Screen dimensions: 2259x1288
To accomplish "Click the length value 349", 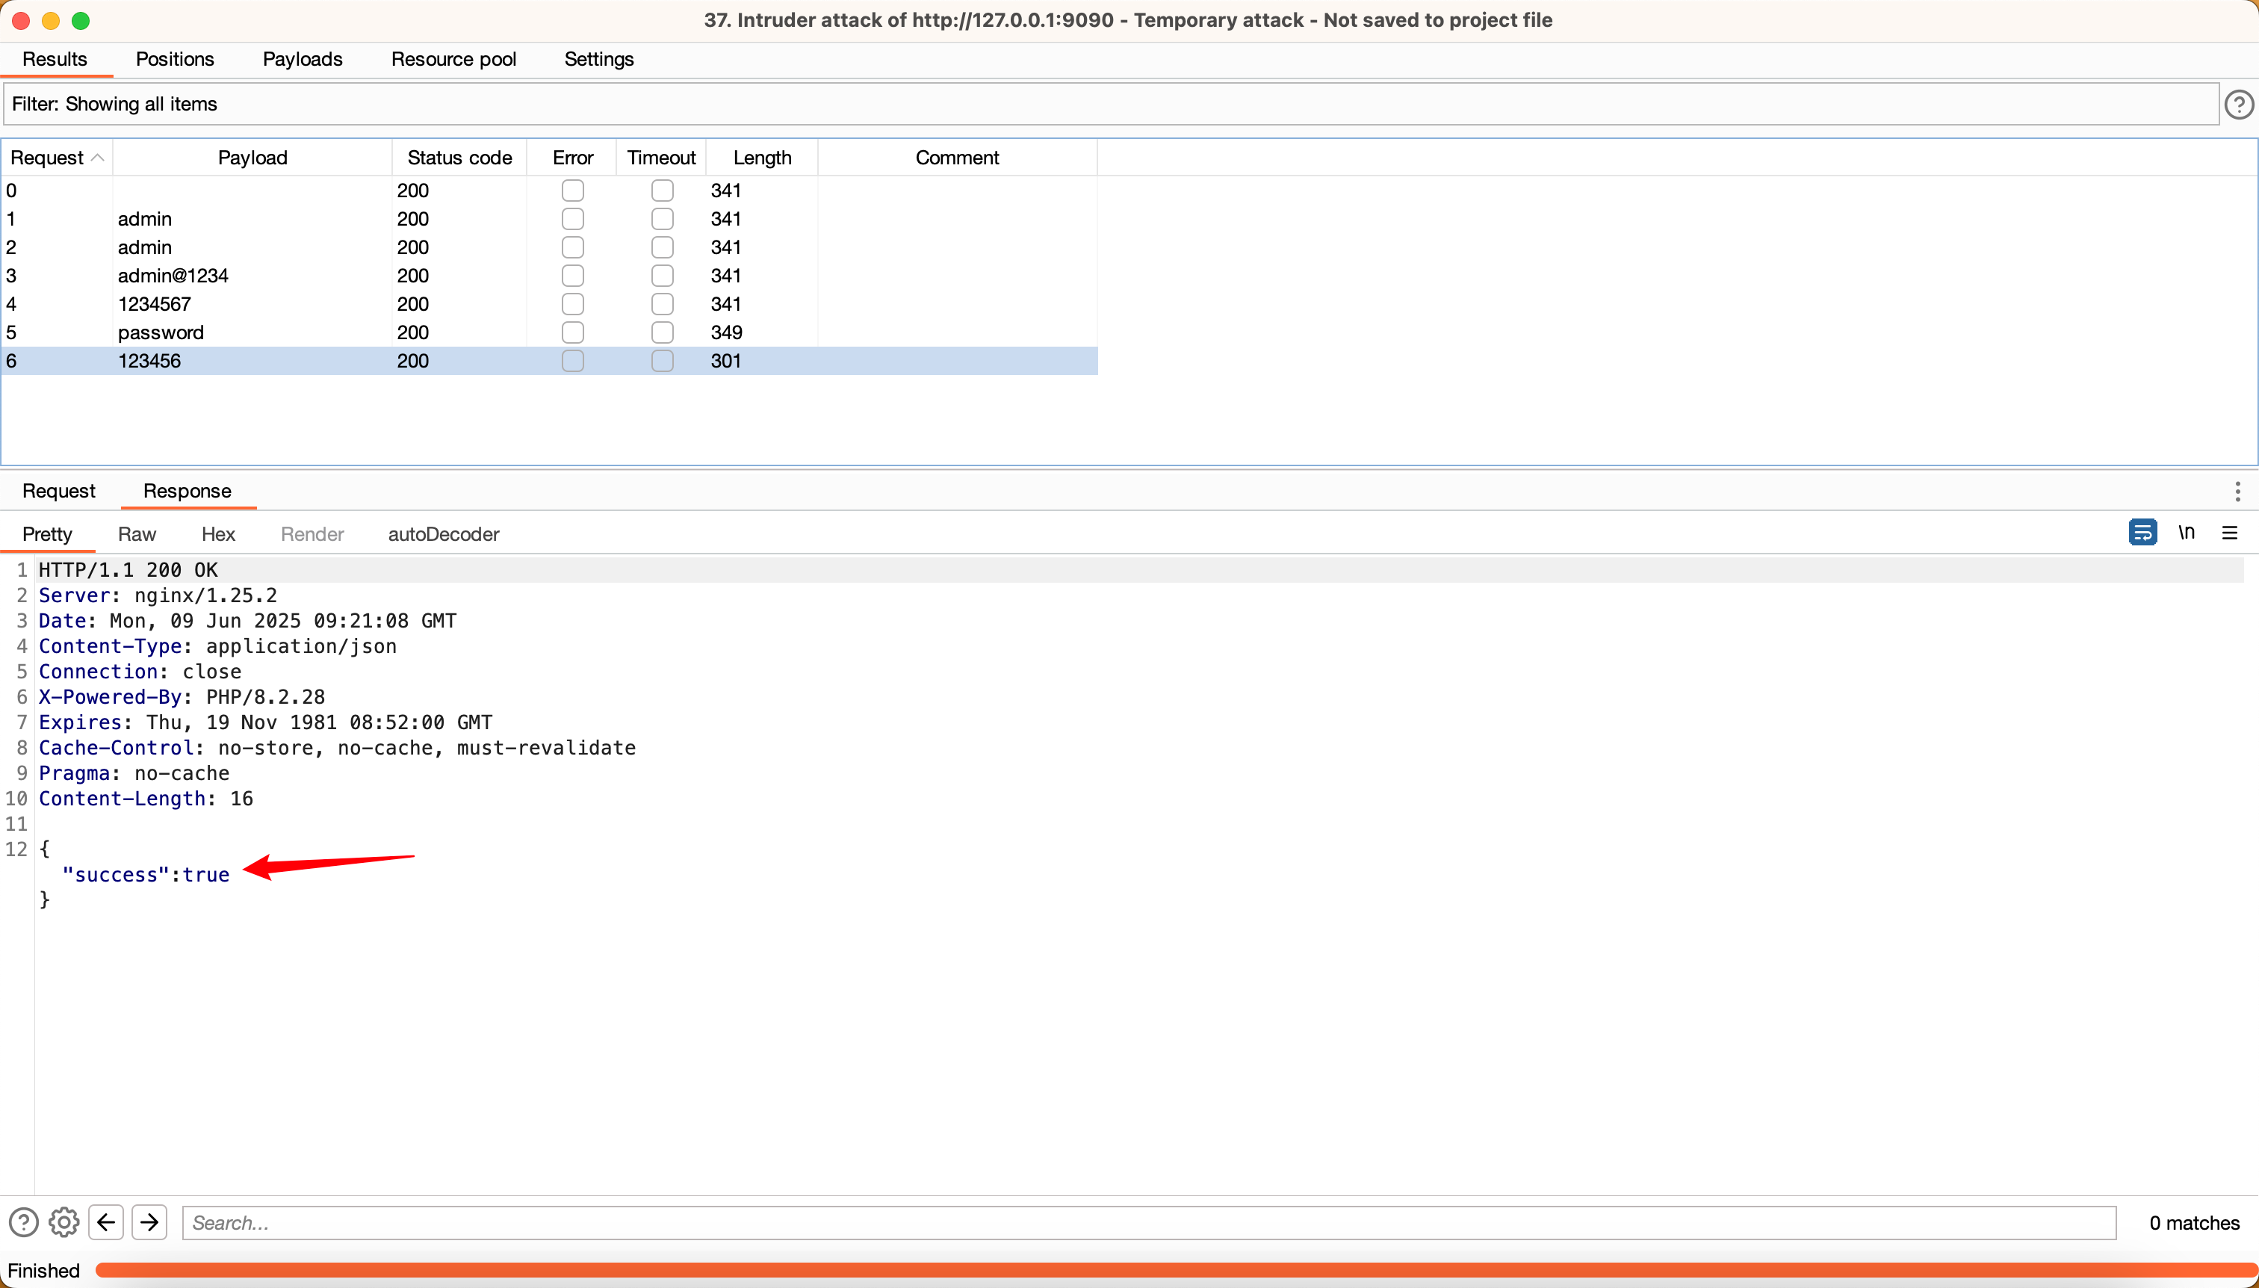I will [x=726, y=332].
